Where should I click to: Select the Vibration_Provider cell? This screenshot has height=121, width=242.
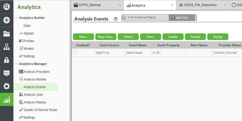click(x=227, y=53)
